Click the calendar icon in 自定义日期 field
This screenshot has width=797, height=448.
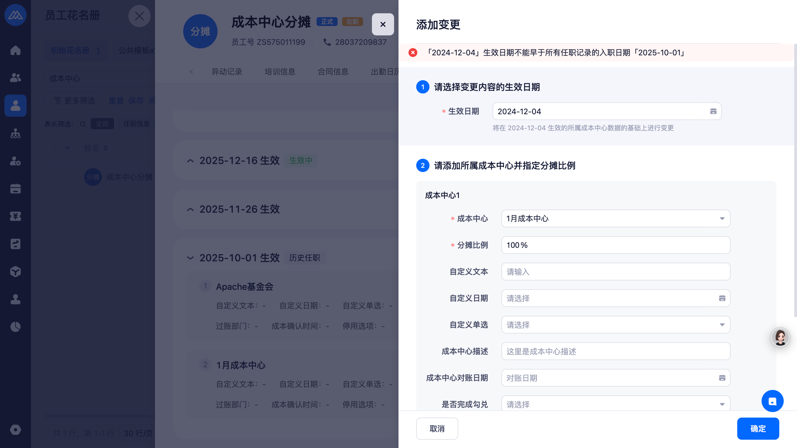click(722, 298)
